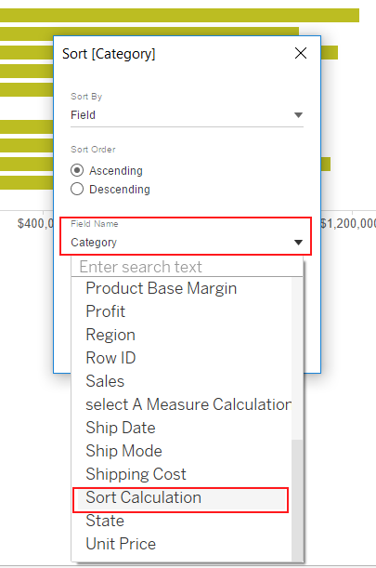376x568 pixels.
Task: Choose Unit Price from the list
Action: [121, 544]
